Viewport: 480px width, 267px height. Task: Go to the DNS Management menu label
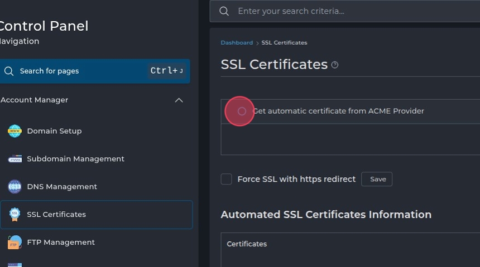(x=62, y=187)
